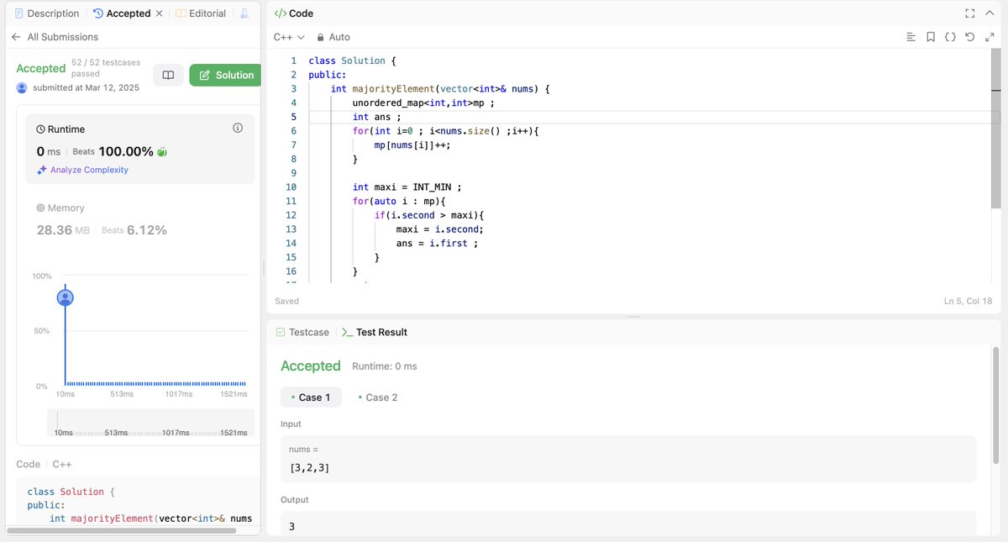Click the 100.00% beats value
Viewport: 1008px width, 542px height.
(x=126, y=151)
